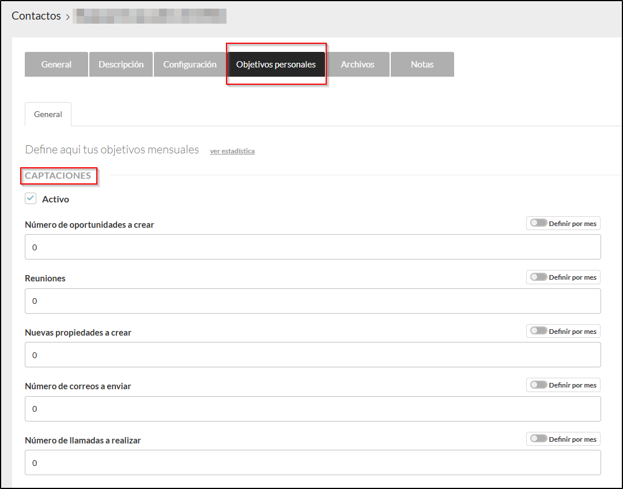The width and height of the screenshot is (623, 489).
Task: Go back to Contactos via breadcrumb
Action: [x=36, y=16]
